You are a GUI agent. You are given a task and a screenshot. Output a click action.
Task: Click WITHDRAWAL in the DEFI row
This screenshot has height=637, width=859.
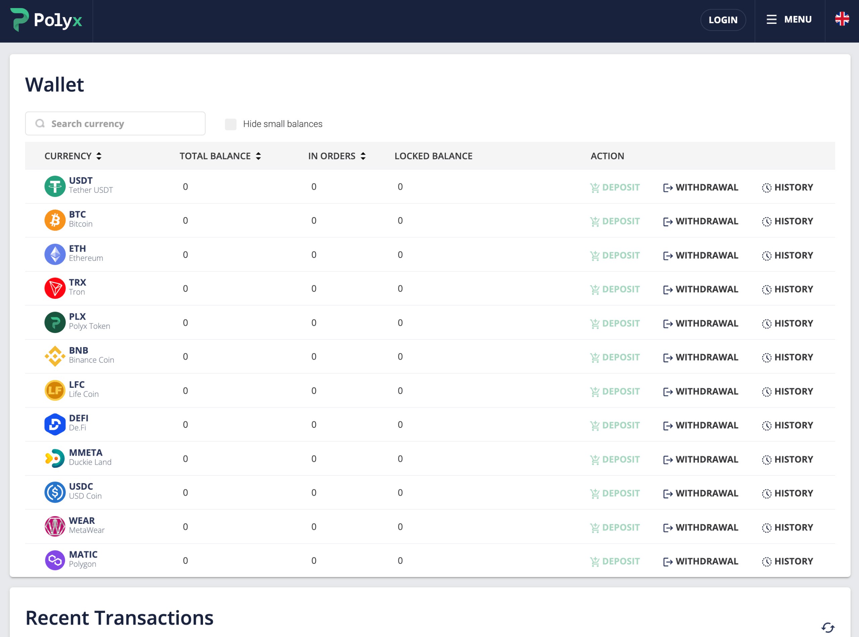click(x=700, y=425)
